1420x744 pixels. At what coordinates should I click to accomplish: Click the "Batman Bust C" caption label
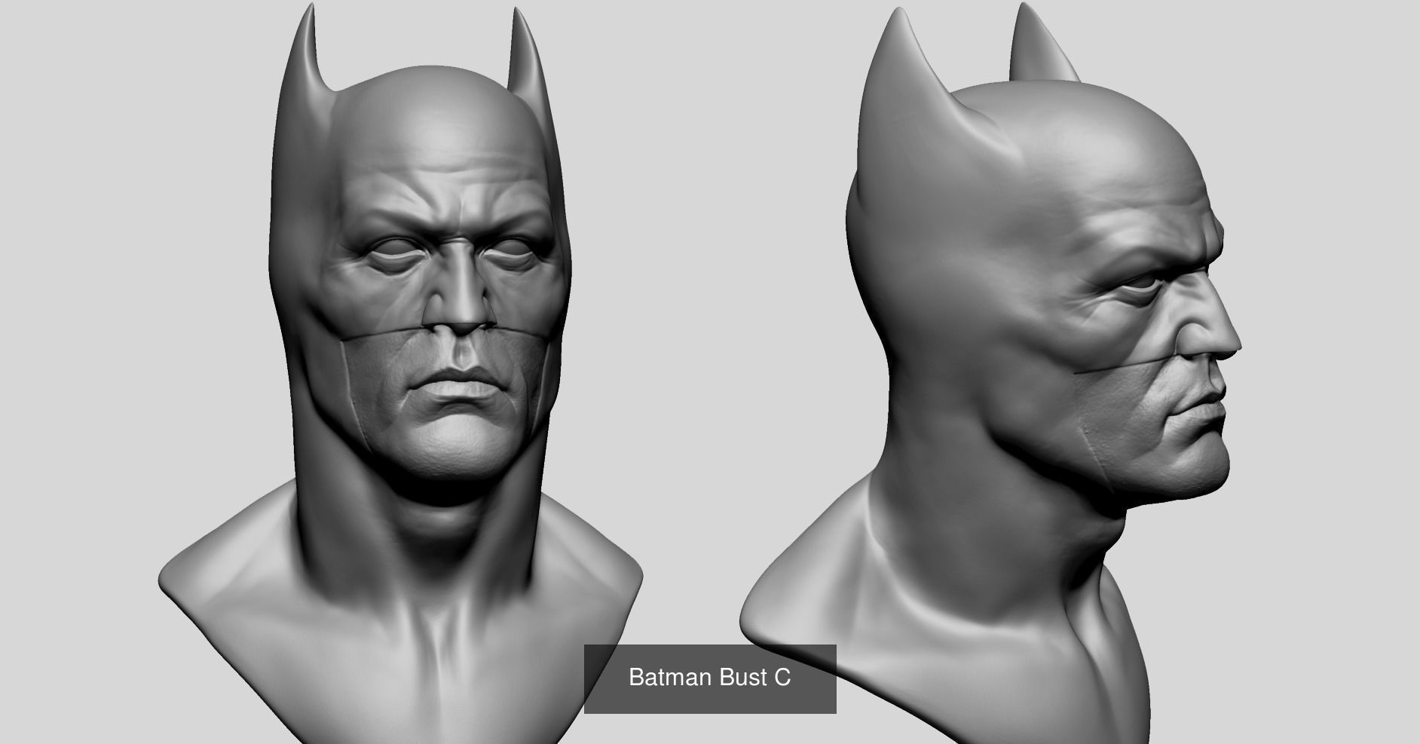710,678
